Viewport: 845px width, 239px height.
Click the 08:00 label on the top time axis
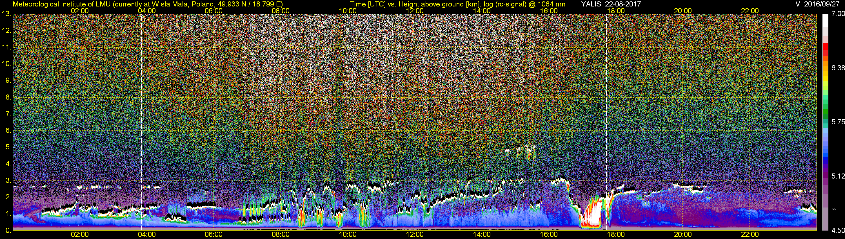click(281, 10)
